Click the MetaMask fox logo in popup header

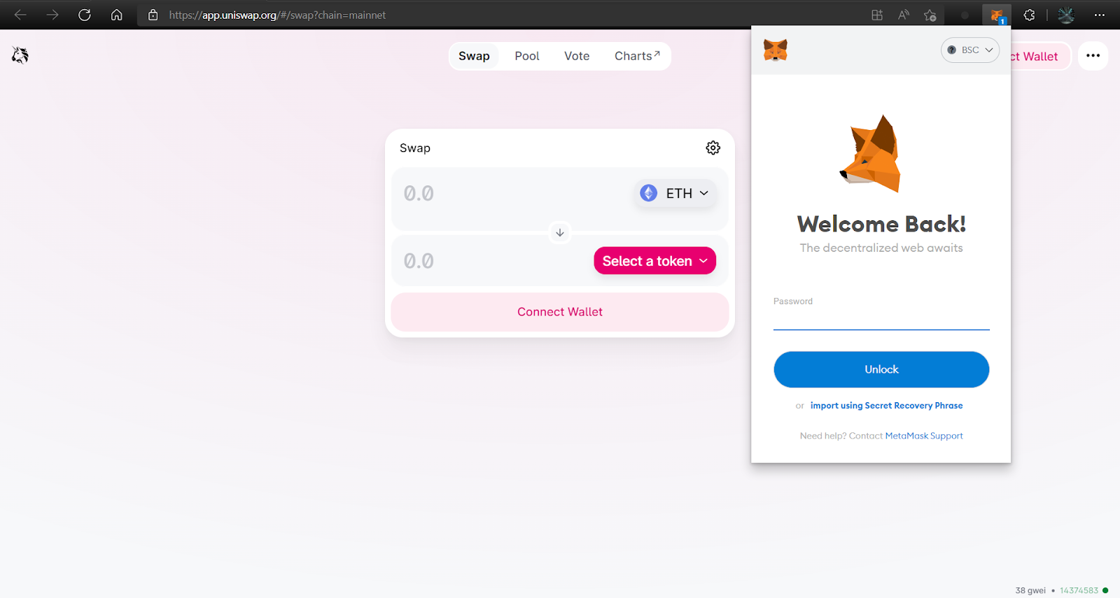776,50
